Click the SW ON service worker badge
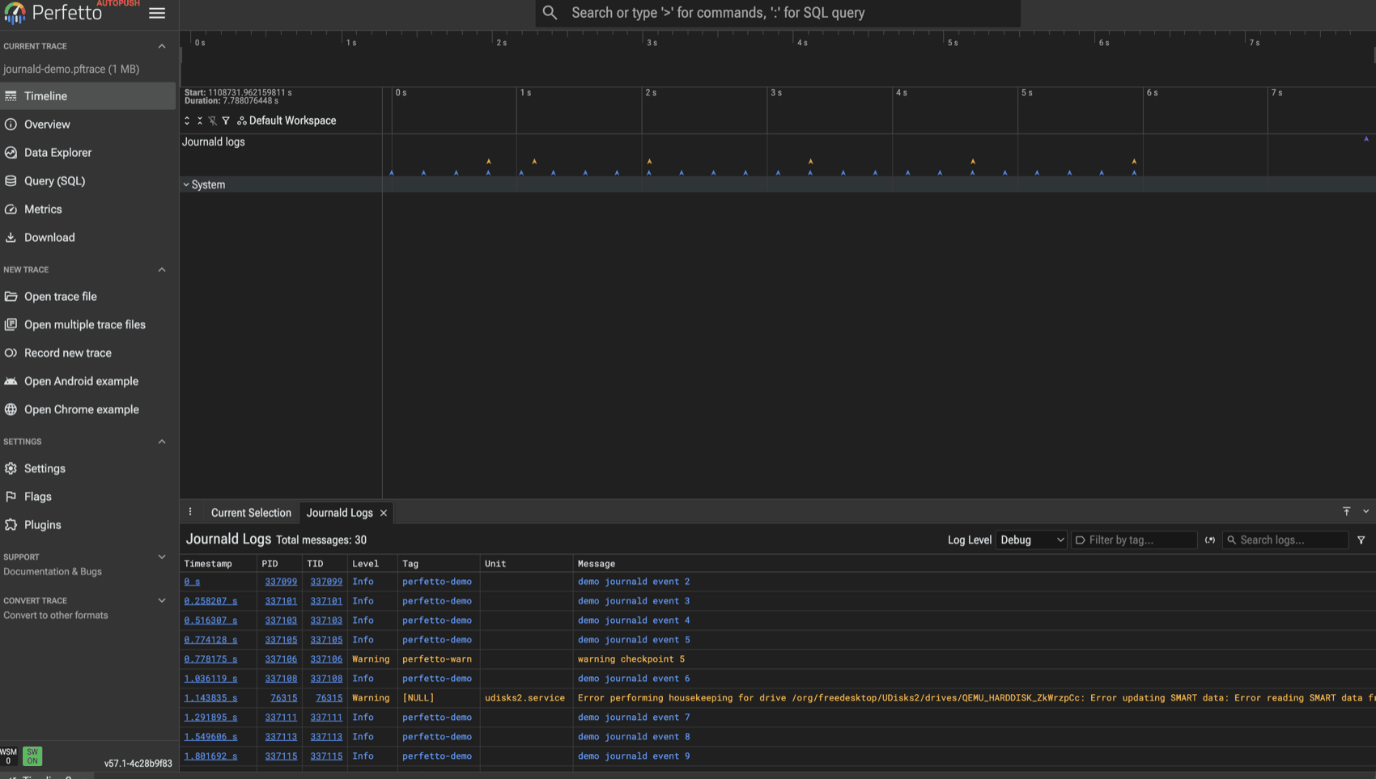1376x779 pixels. (32, 756)
